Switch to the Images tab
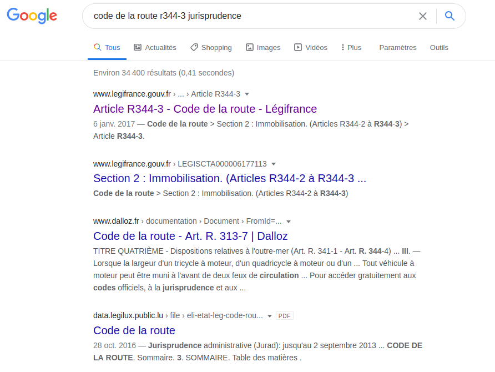 tap(263, 47)
